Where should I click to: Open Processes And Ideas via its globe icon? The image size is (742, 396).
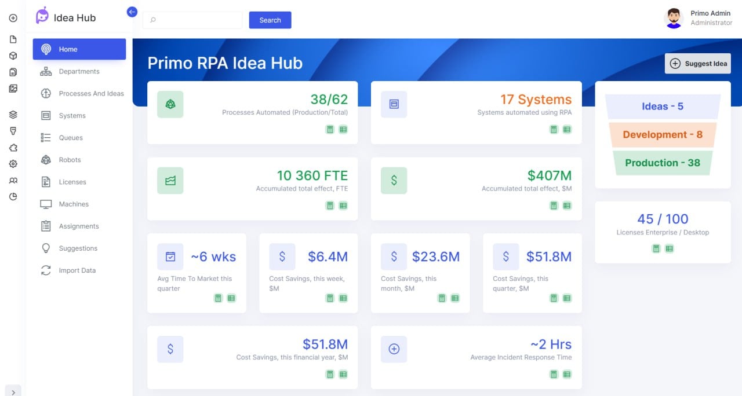click(x=46, y=93)
